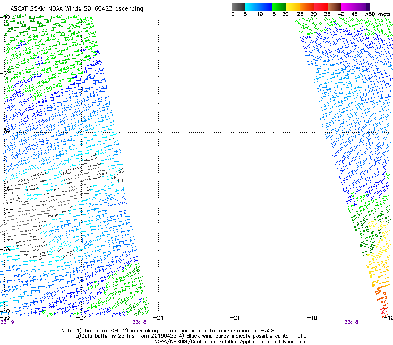Click the title "ASCAT 25KM NOAA Winds 20160423 ascending"
The height and width of the screenshot is (345, 393).
(x=76, y=9)
